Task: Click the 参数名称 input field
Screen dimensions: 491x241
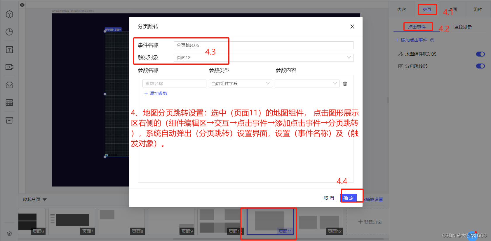Action: 174,84
